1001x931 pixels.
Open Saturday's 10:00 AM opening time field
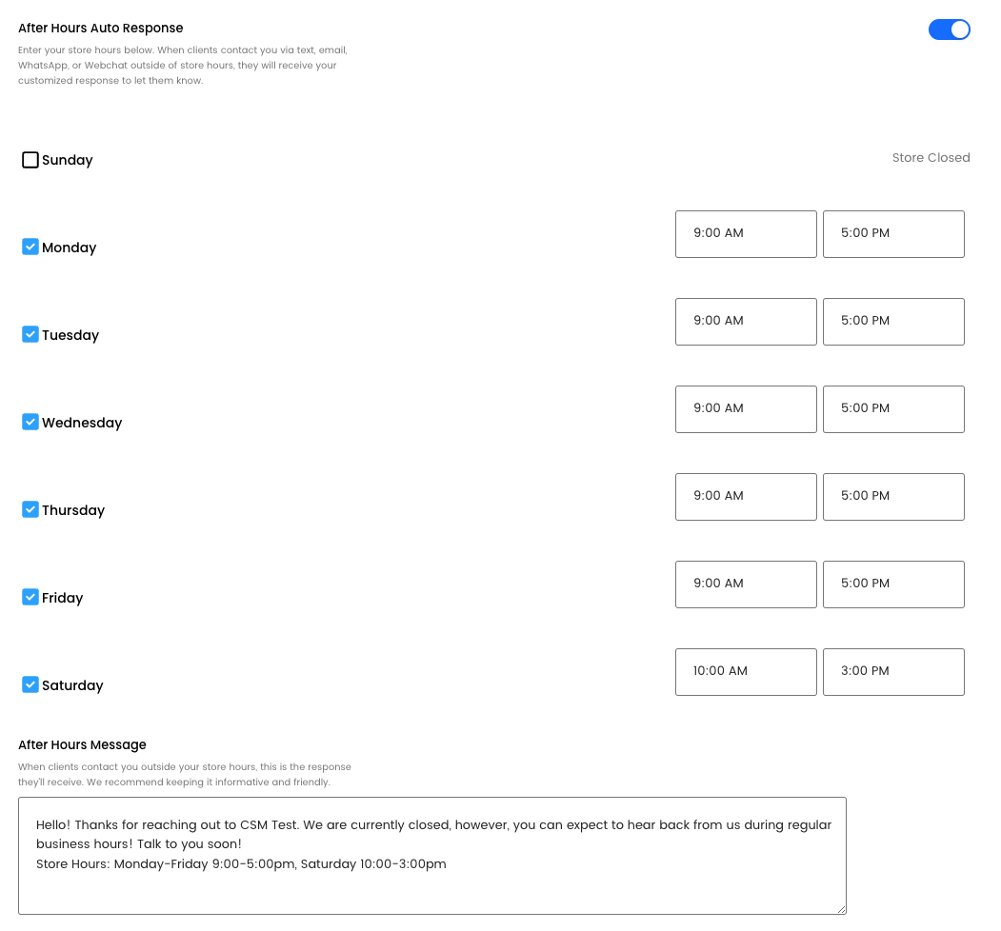click(x=746, y=672)
